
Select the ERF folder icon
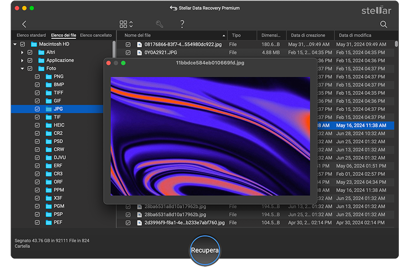48,166
